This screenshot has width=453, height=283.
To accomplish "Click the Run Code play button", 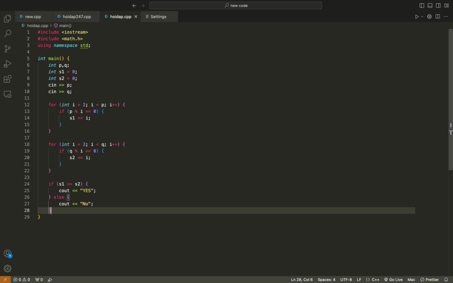I will pos(417,17).
